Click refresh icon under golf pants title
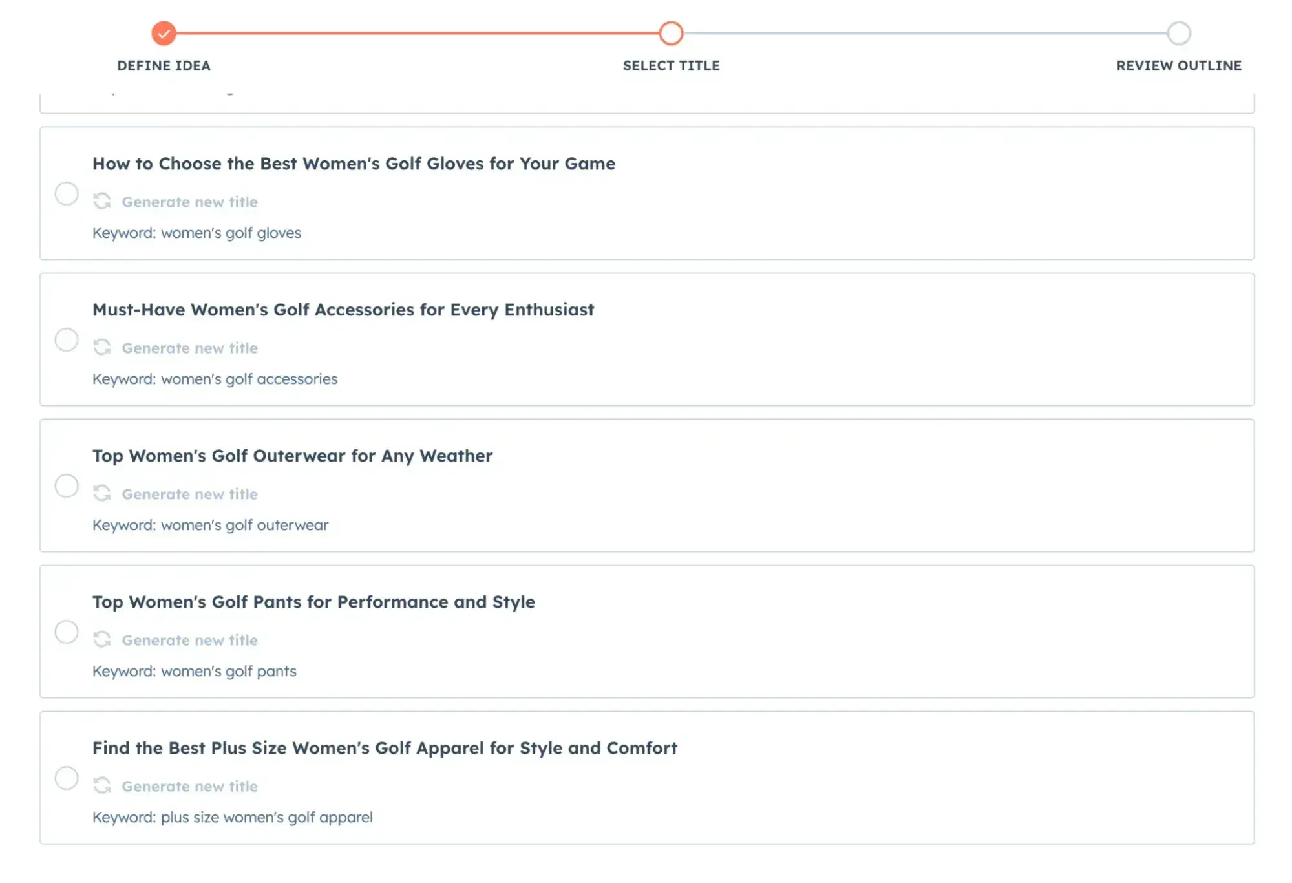The width and height of the screenshot is (1292, 883). pos(102,639)
